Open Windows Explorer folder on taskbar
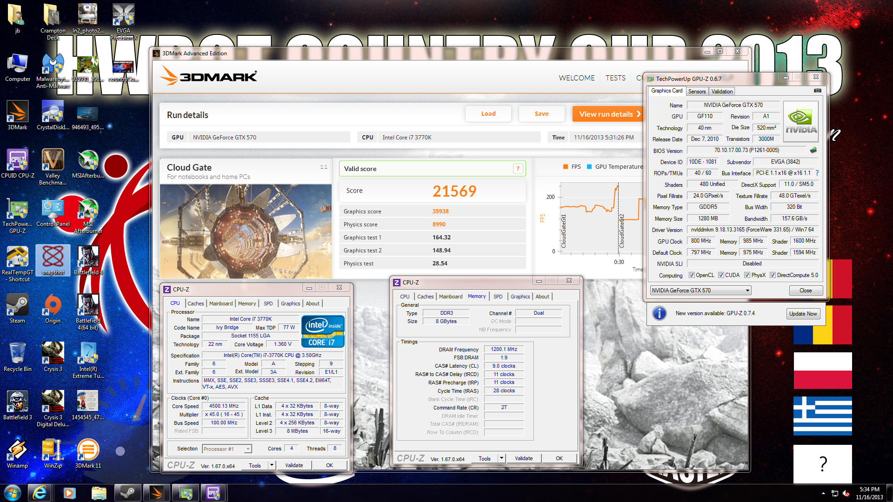This screenshot has width=893, height=502. tap(99, 493)
